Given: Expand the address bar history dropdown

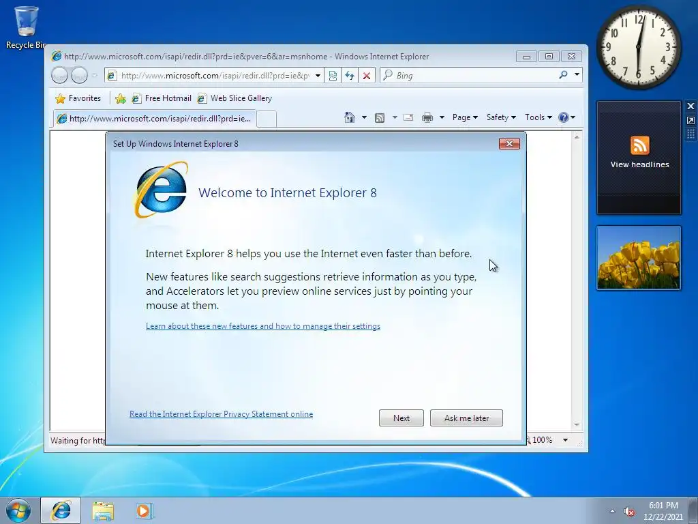Looking at the screenshot, I should coord(318,75).
